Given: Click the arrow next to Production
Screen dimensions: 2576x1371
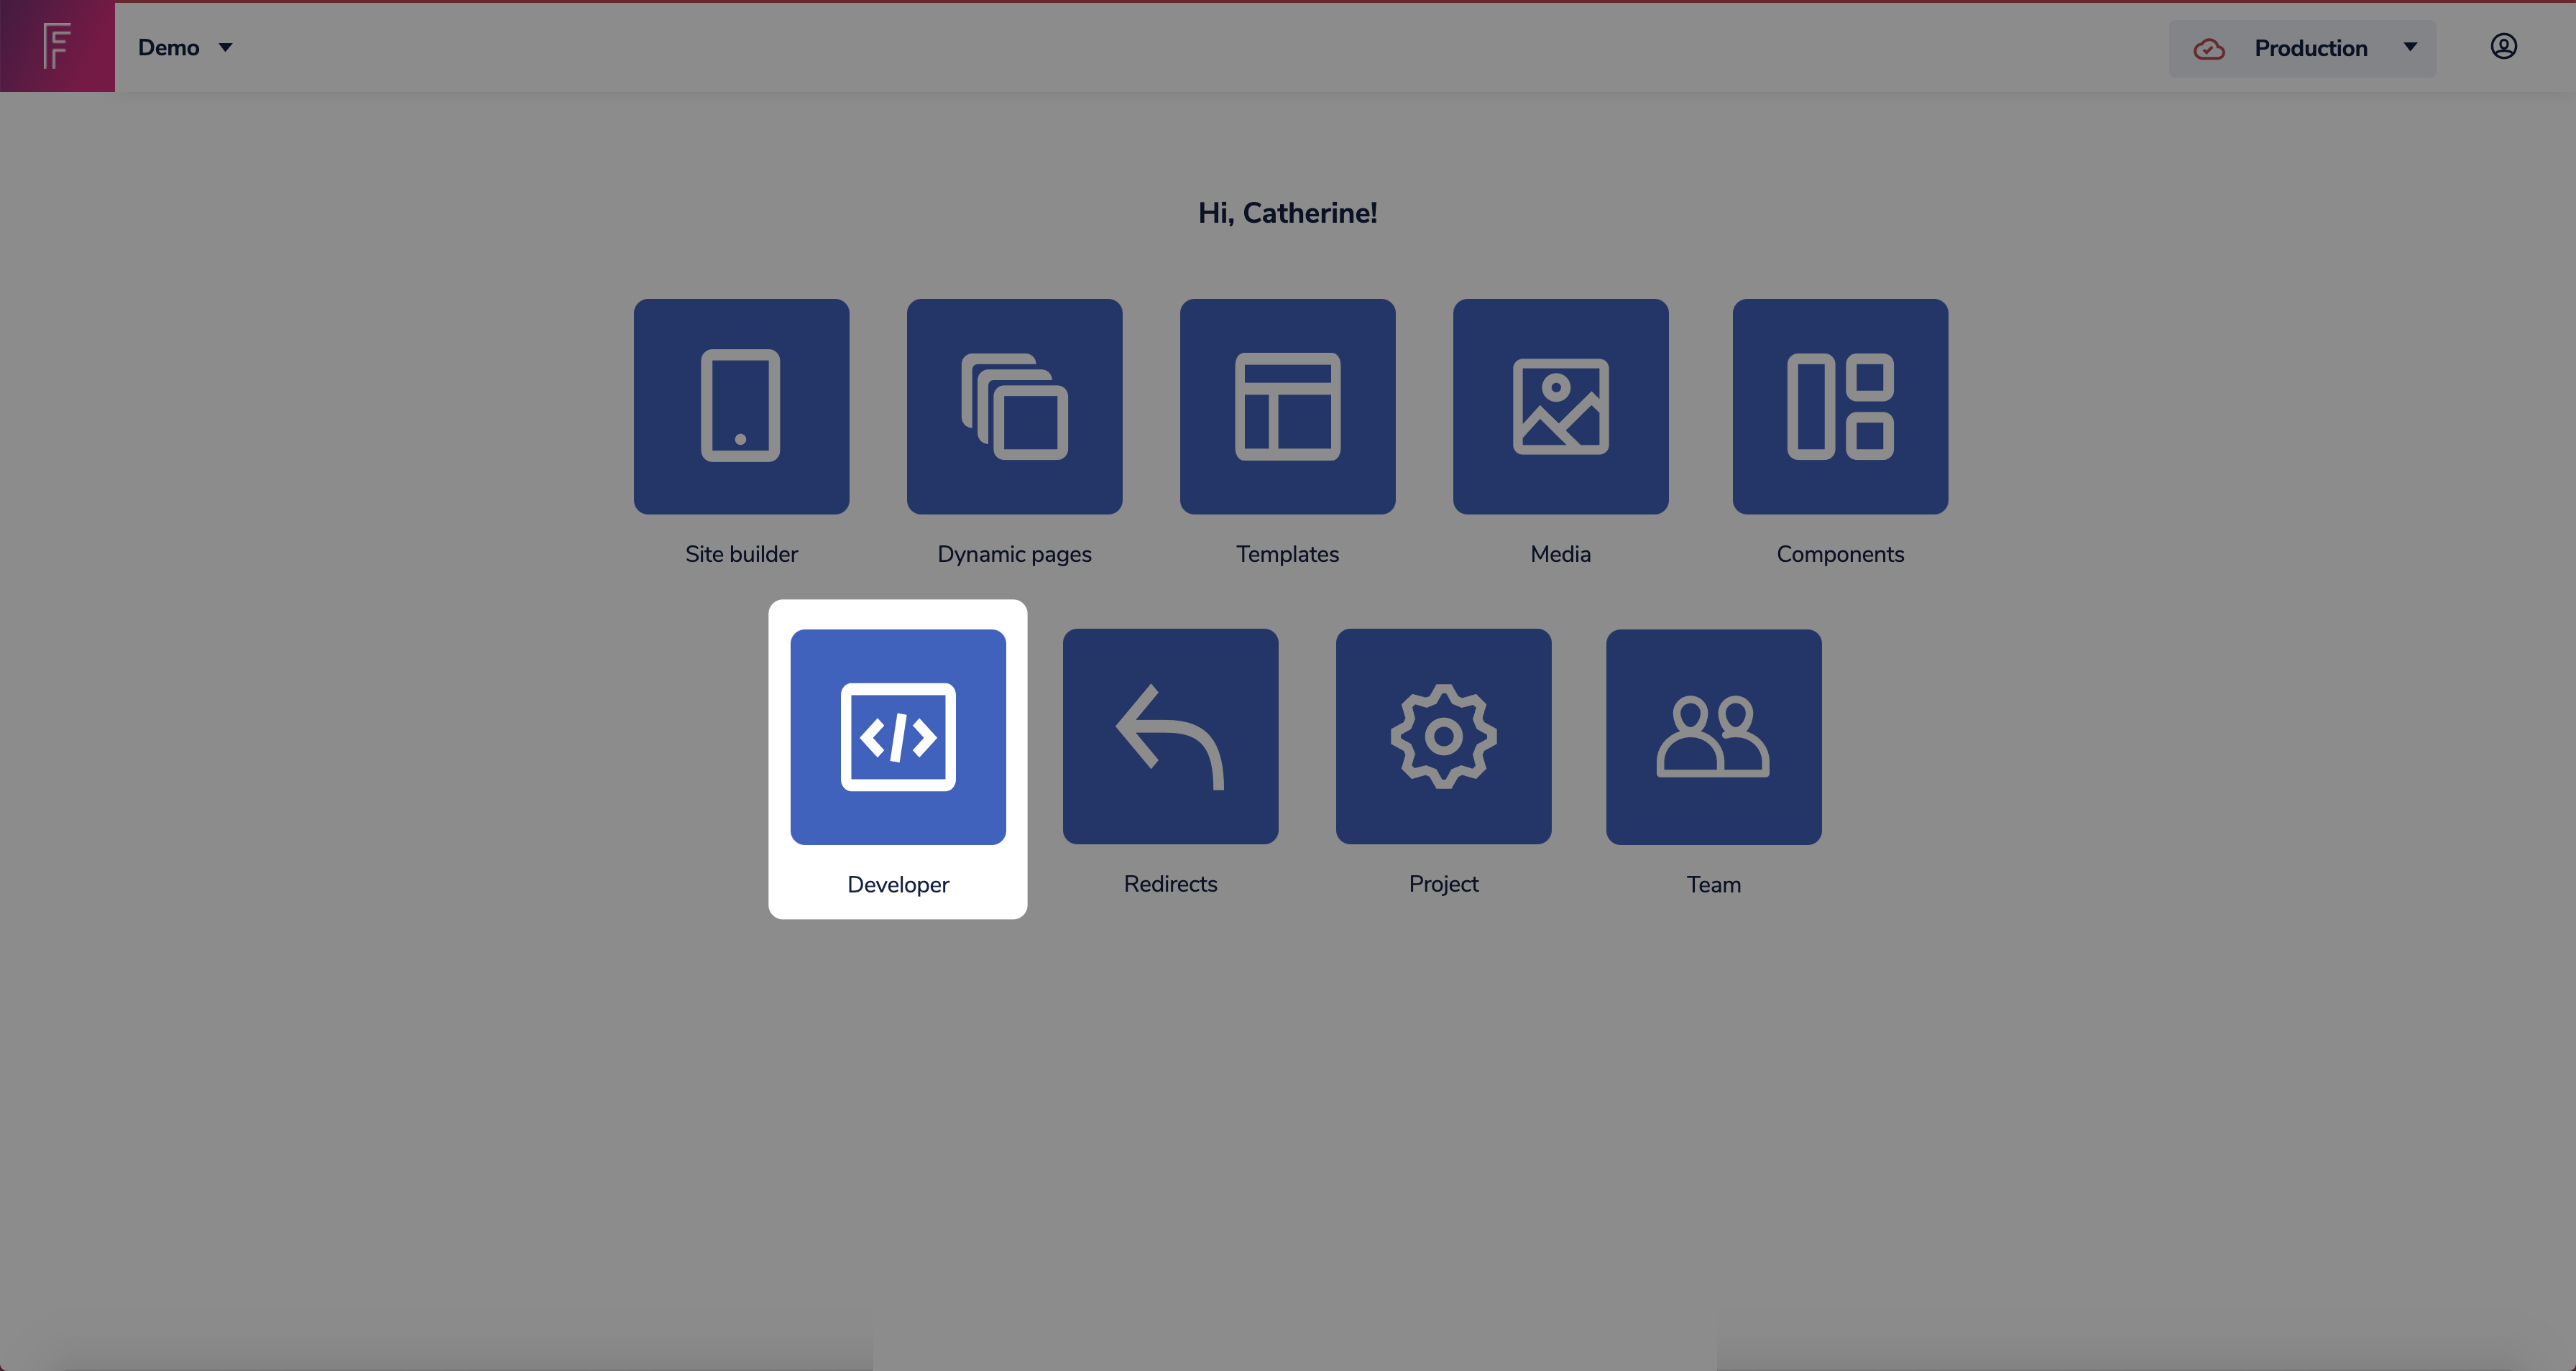Looking at the screenshot, I should [2410, 47].
